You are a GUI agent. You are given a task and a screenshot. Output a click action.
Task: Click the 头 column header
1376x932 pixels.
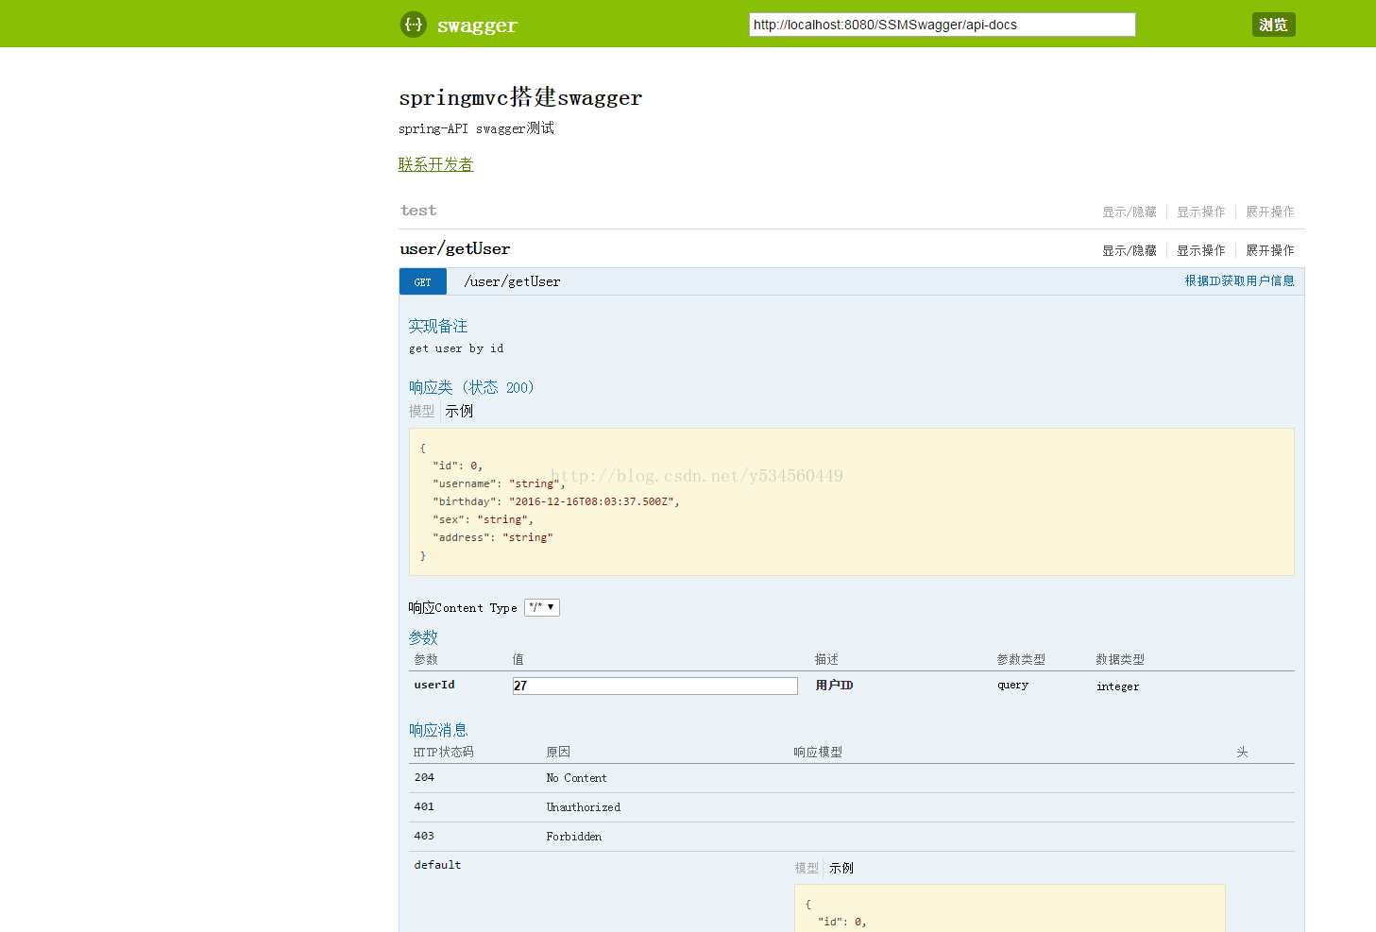click(1242, 752)
